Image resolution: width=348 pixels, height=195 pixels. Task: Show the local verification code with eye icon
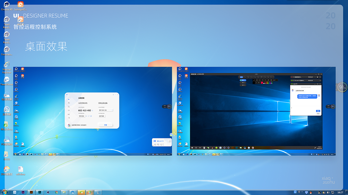86,116
